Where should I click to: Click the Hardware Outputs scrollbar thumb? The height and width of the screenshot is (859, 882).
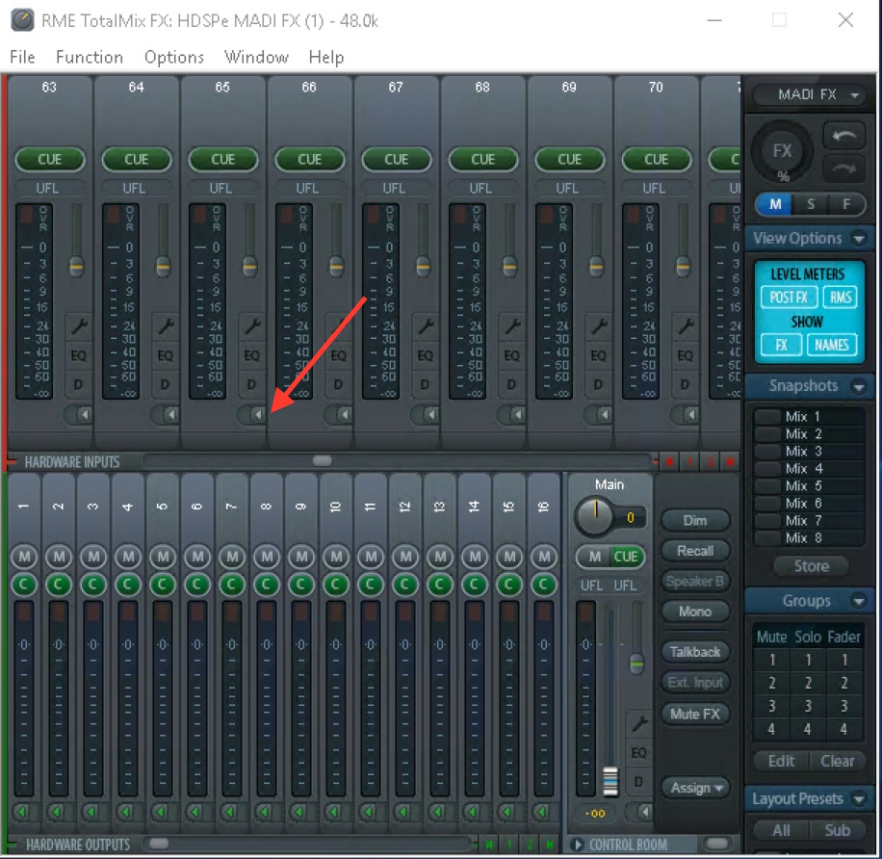[x=159, y=844]
